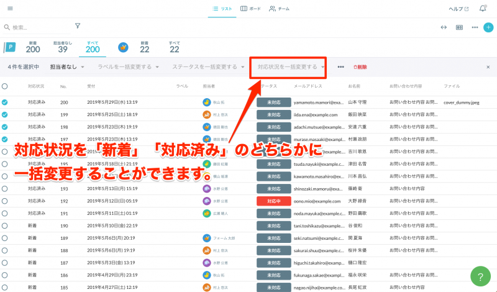Open the ヘルプ link
497x292 pixels.
click(x=458, y=9)
